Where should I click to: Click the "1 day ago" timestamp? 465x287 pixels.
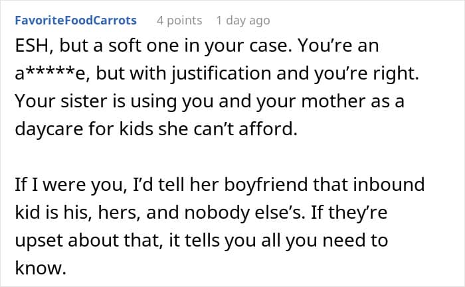[x=243, y=20]
